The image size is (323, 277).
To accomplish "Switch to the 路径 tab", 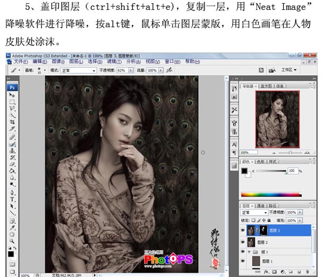I will [272, 206].
